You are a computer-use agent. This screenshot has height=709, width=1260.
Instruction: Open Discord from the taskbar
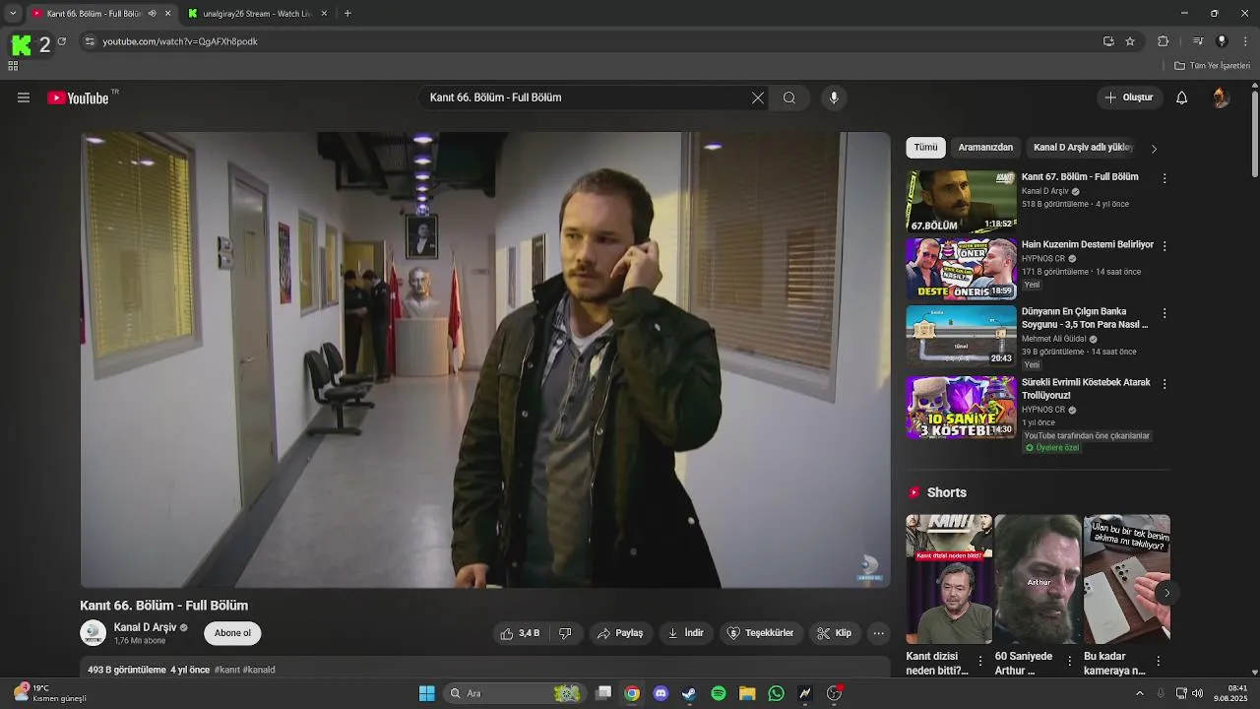point(661,693)
